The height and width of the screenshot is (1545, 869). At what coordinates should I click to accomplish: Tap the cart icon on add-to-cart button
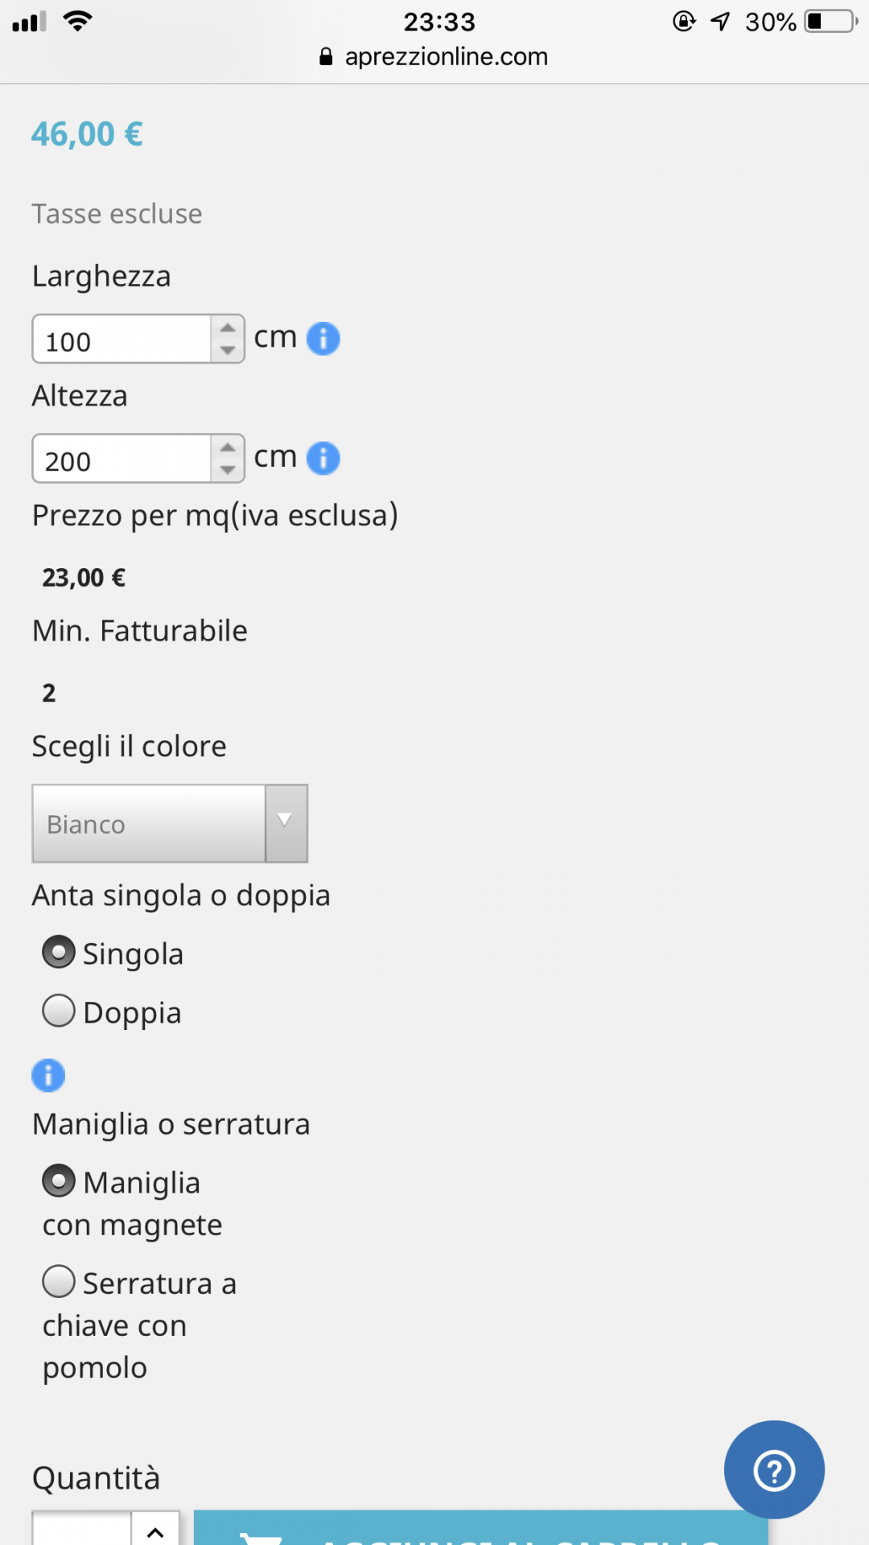pyautogui.click(x=262, y=1537)
